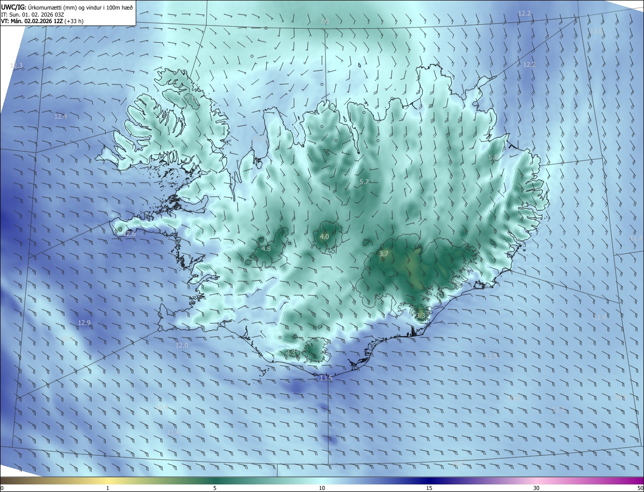
Task: Click the '50' tick on the color scale
Action: [640, 488]
